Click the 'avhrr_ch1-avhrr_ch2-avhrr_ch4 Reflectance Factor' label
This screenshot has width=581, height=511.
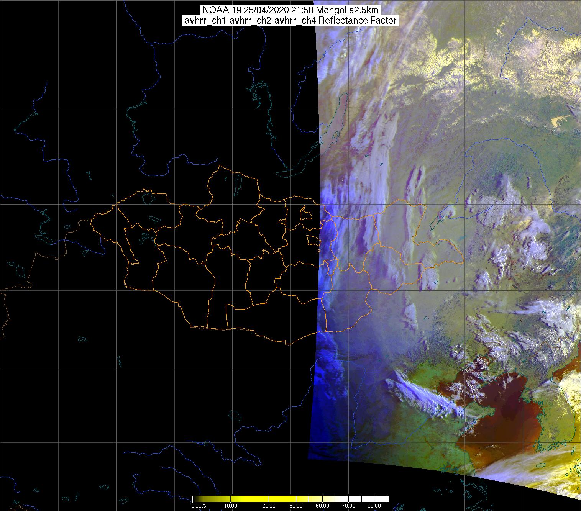(x=290, y=21)
